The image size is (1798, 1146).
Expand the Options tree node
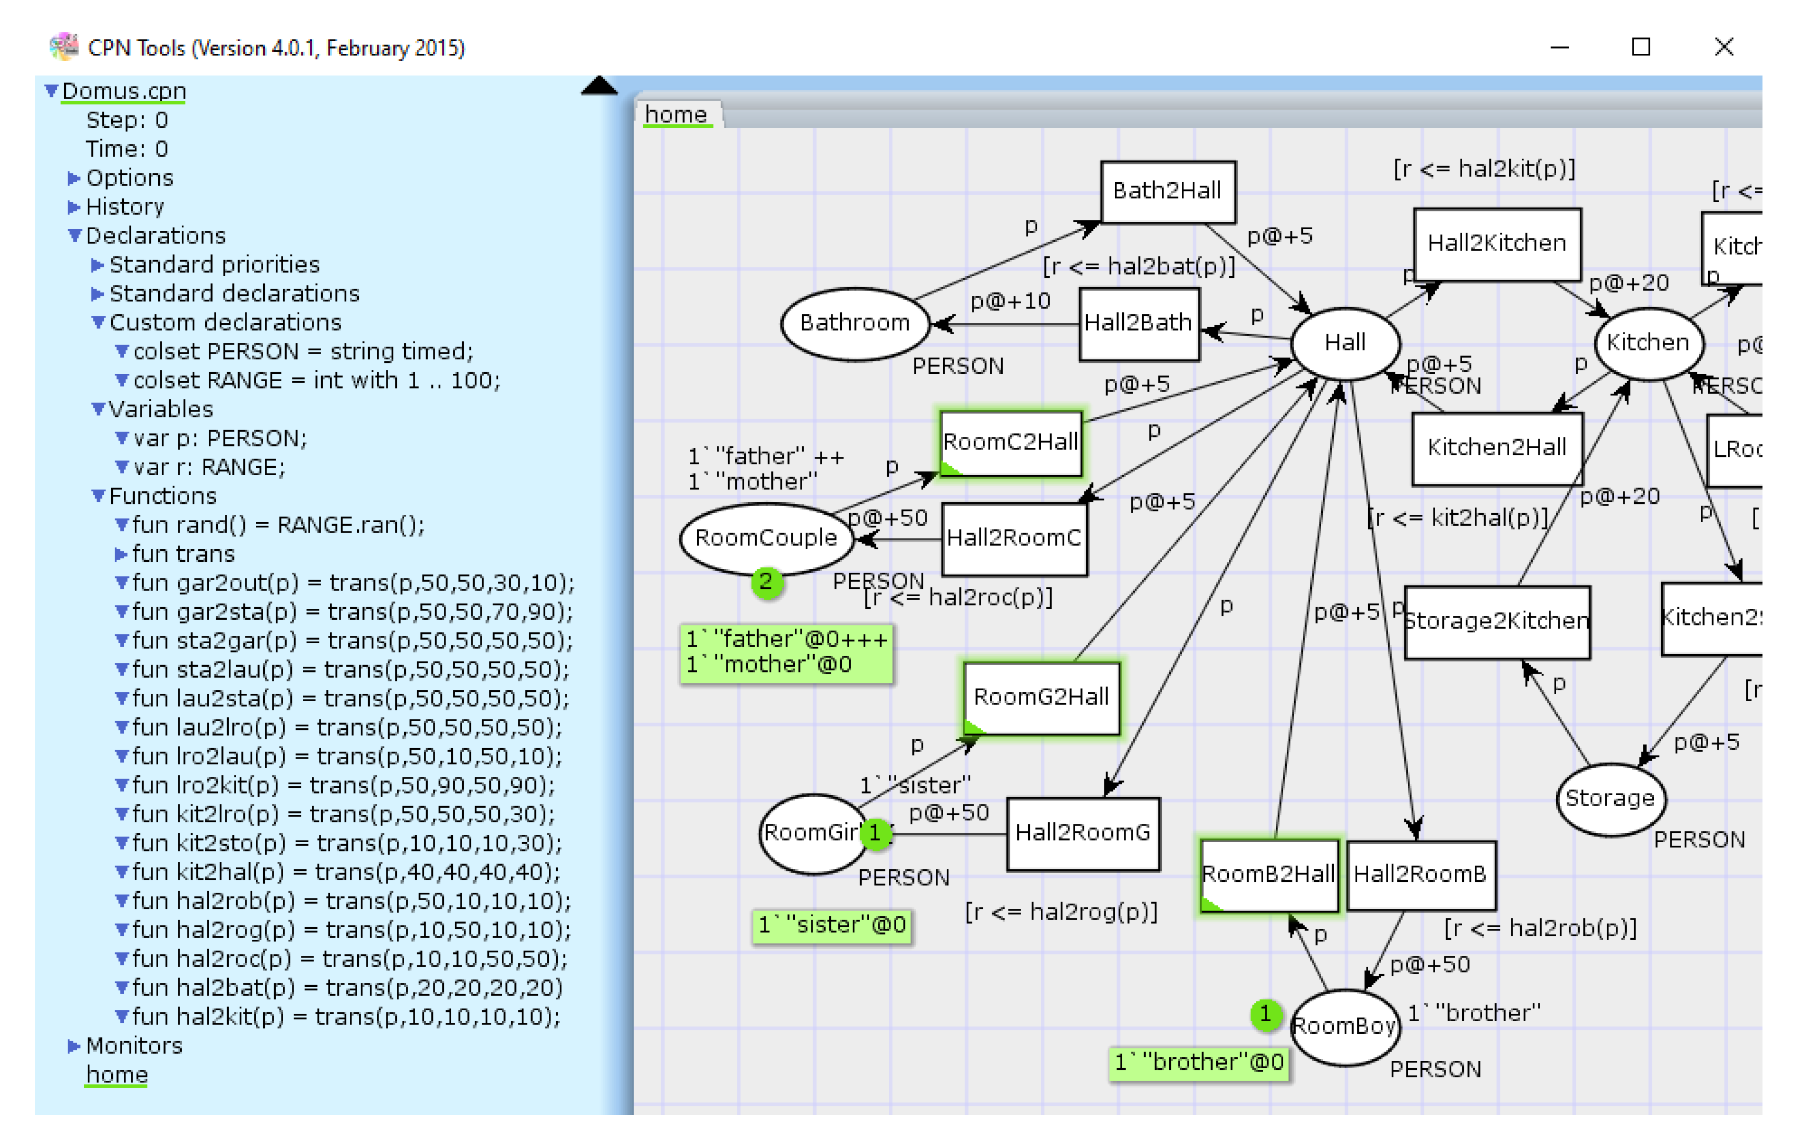pos(74,179)
